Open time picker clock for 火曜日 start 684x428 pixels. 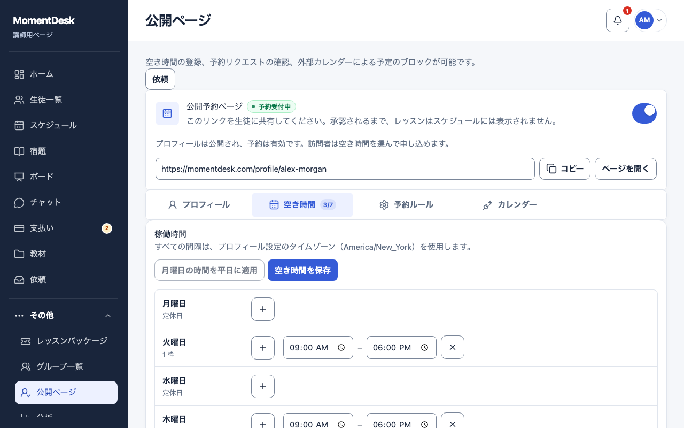tap(341, 348)
